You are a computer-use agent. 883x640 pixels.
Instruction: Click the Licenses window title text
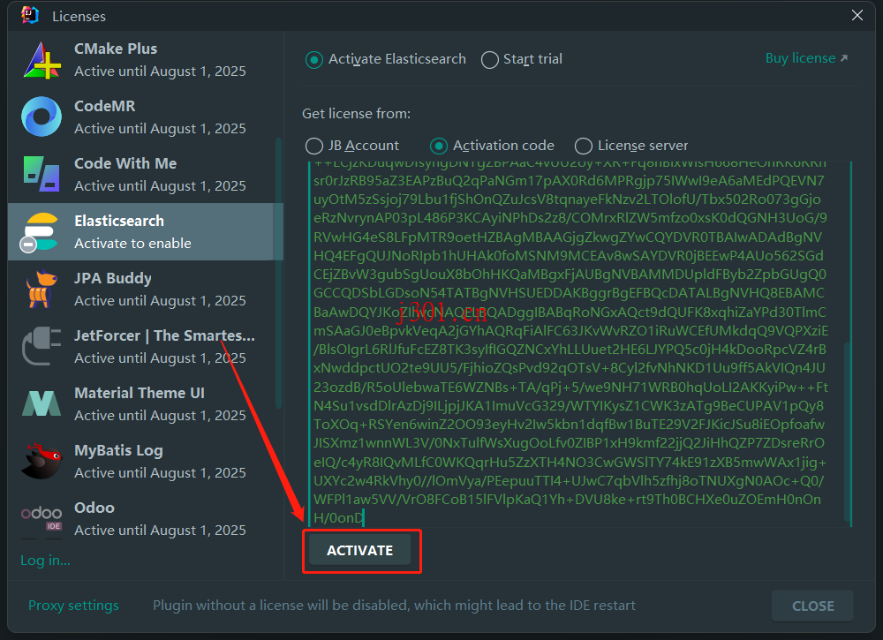(x=79, y=16)
